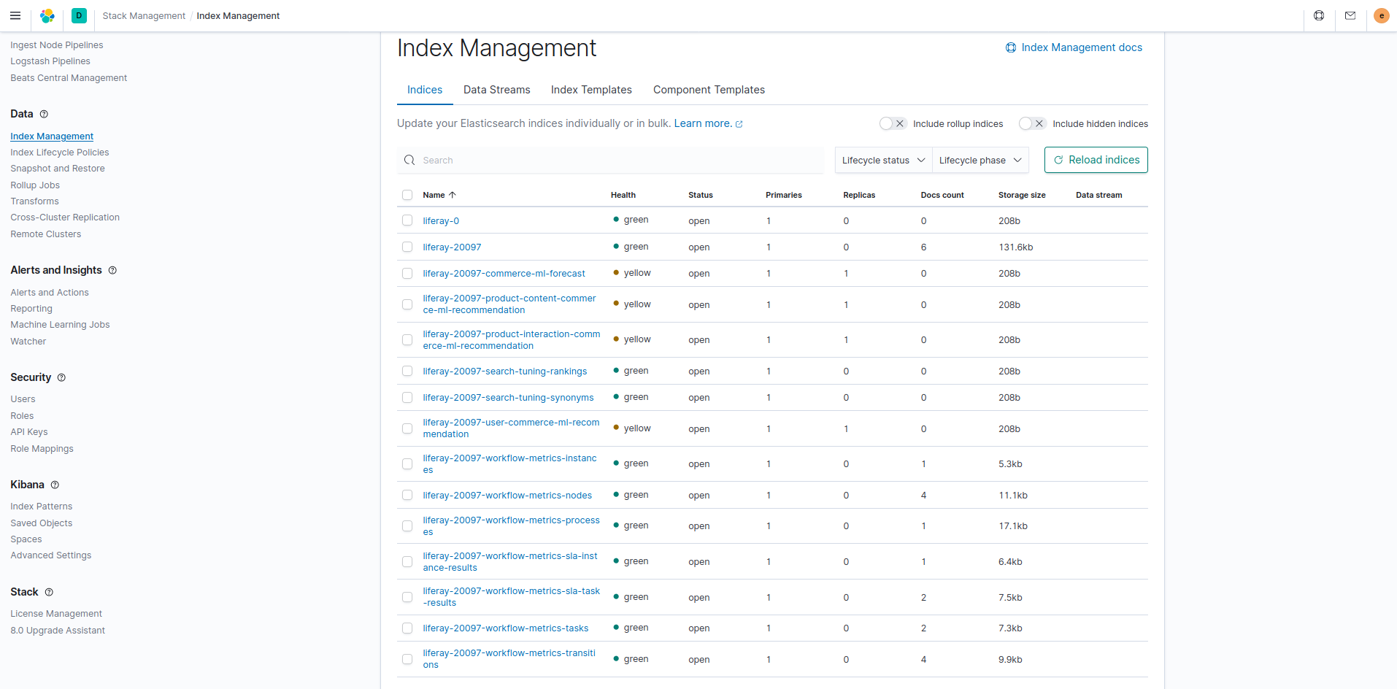
Task: Open Transforms in sidebar
Action: [x=34, y=201]
